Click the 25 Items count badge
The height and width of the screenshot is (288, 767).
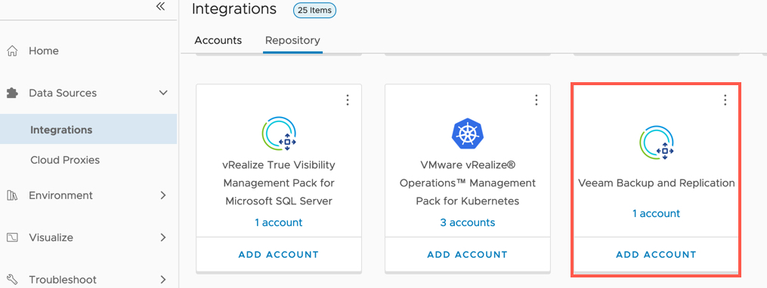(314, 10)
